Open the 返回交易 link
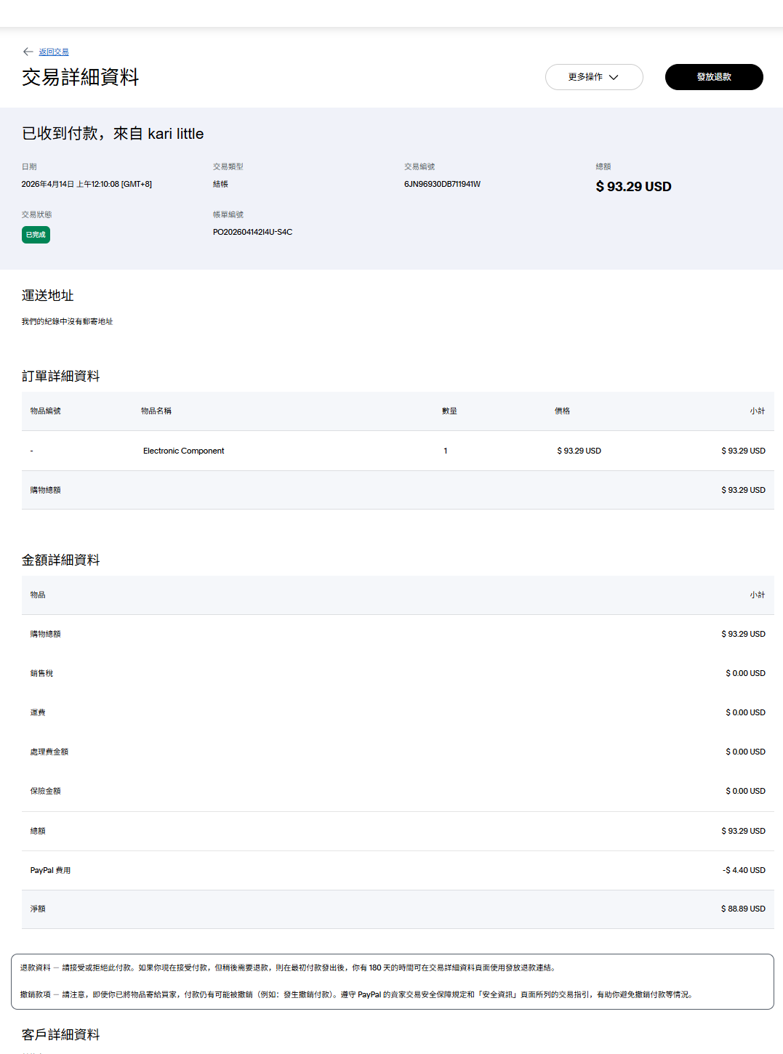783x1054 pixels. [x=54, y=52]
